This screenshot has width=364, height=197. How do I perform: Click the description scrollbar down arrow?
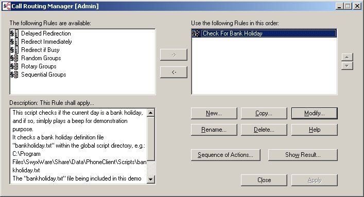pyautogui.click(x=151, y=180)
